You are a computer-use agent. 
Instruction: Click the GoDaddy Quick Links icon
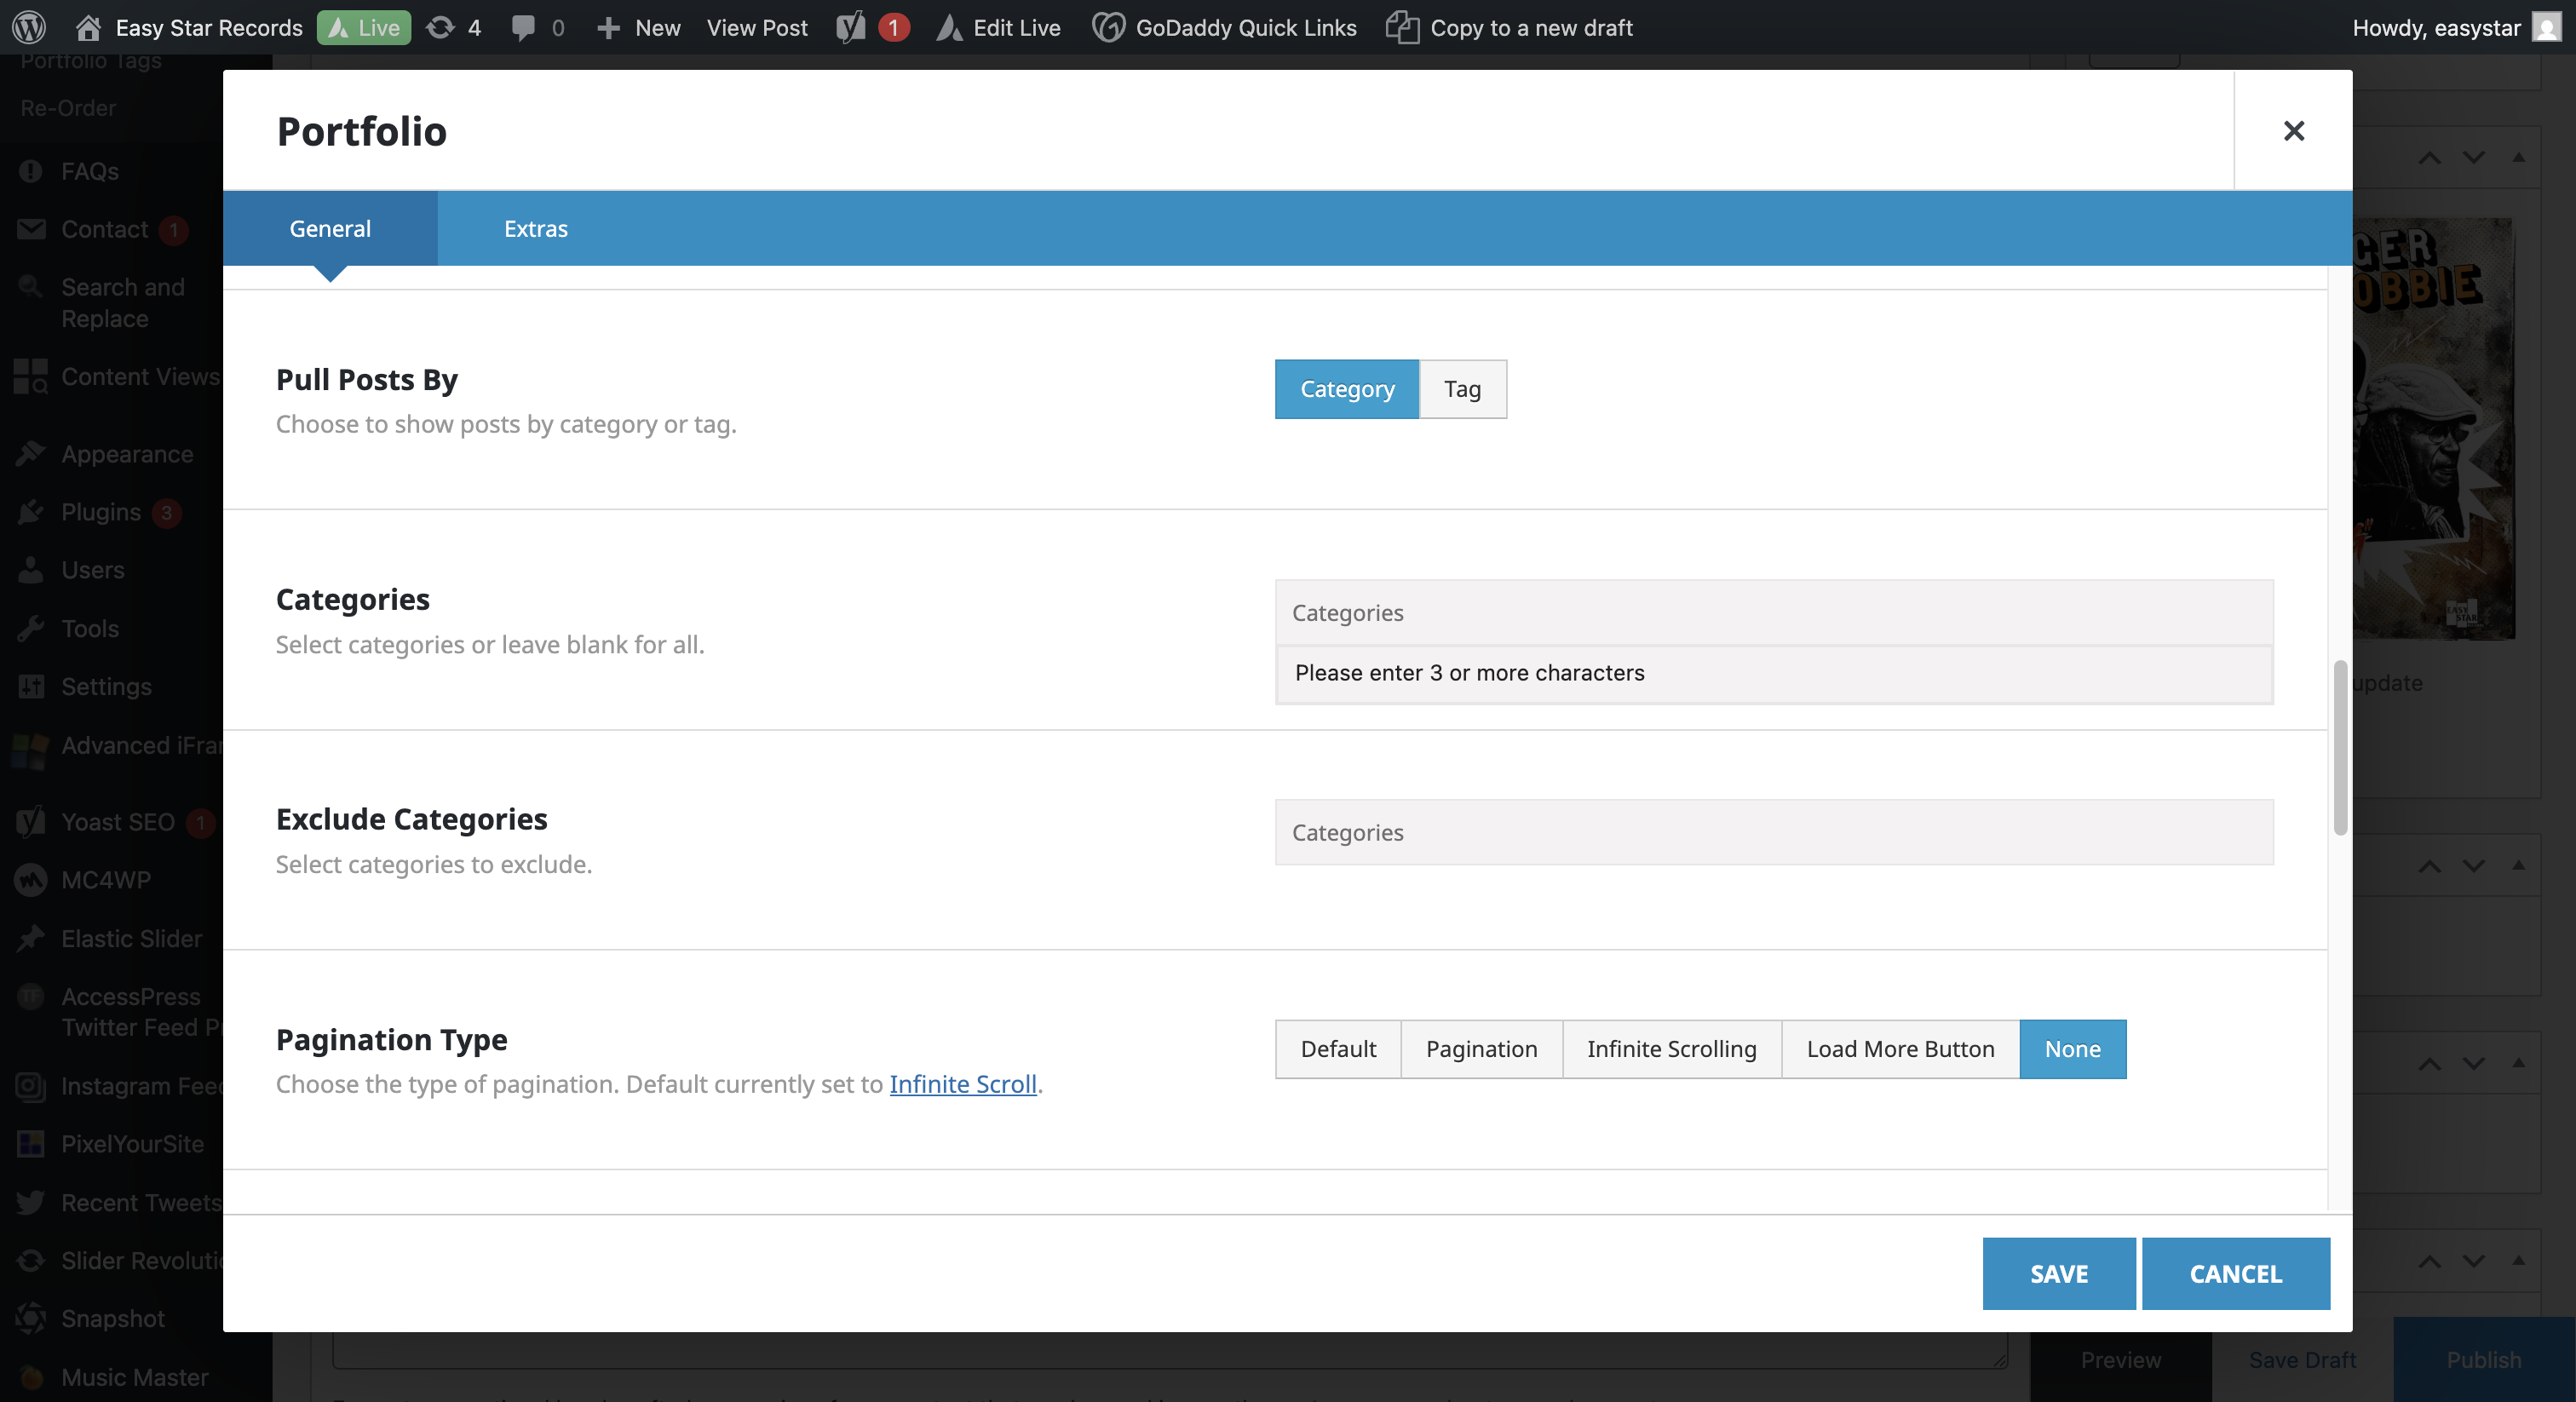click(x=1108, y=27)
